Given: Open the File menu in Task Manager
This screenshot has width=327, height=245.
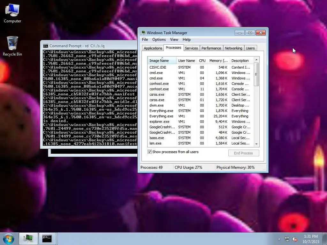Looking at the screenshot, I should tap(145, 40).
